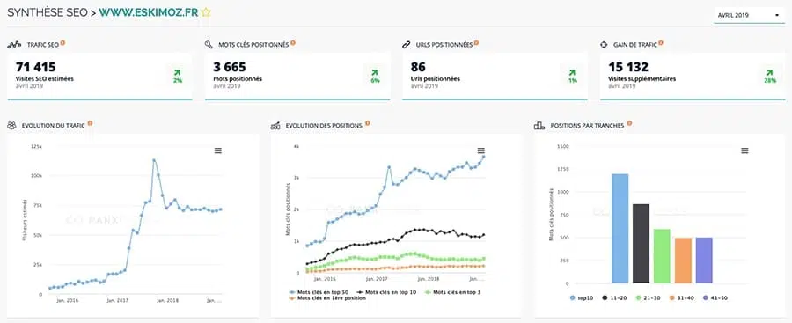Click the favorite star next to WWW.ESKIMOZ.FR
This screenshot has width=792, height=323.
coord(206,12)
